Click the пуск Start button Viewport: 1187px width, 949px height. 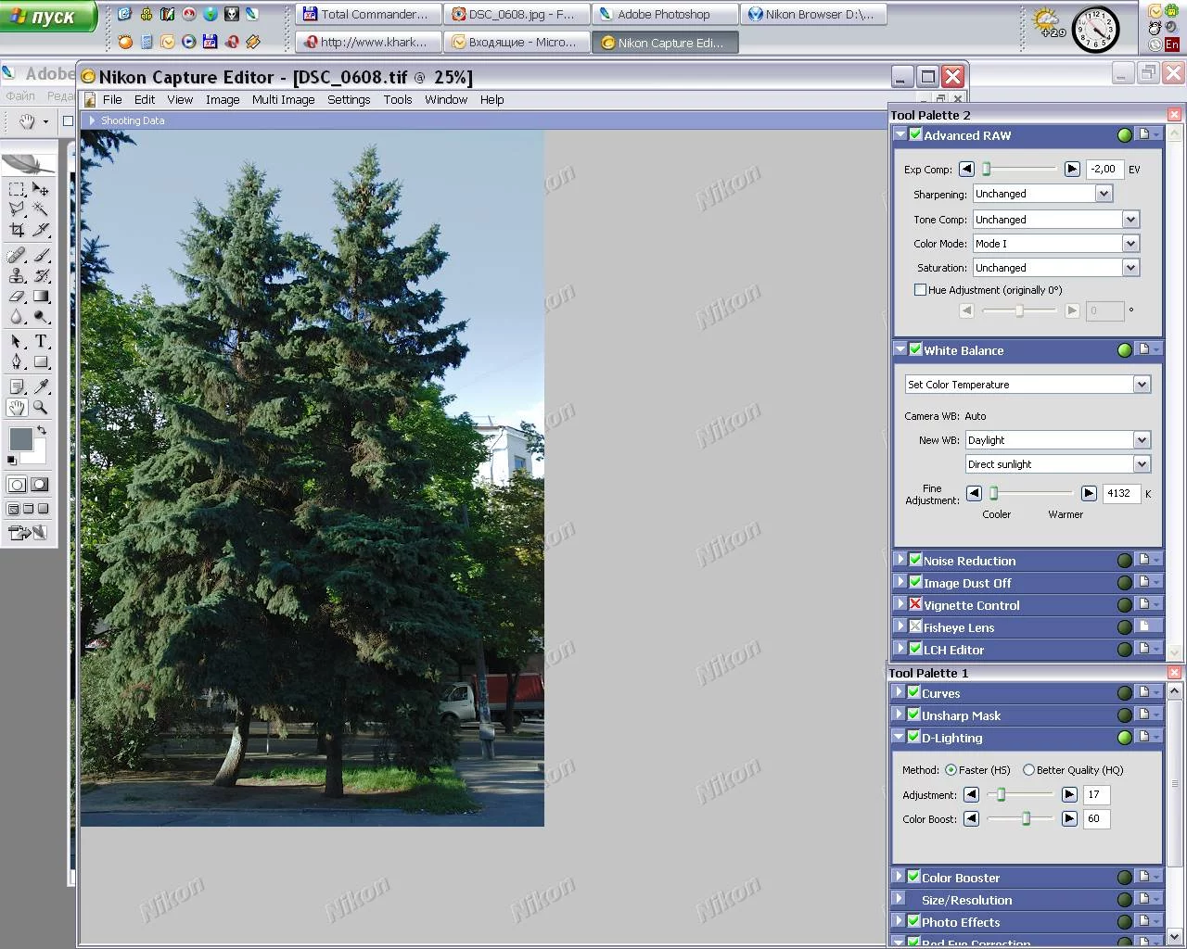(x=48, y=17)
